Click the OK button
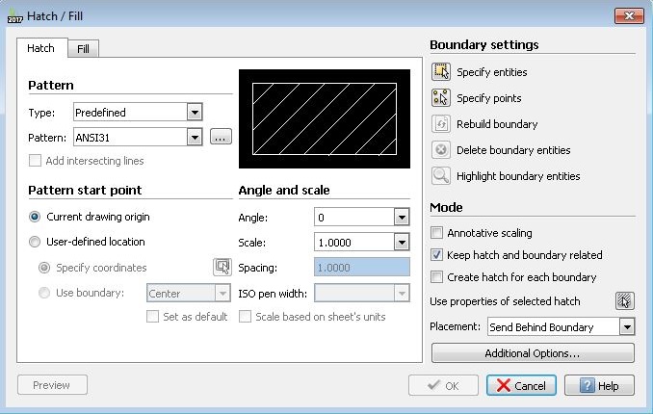This screenshot has height=414, width=653. [444, 385]
